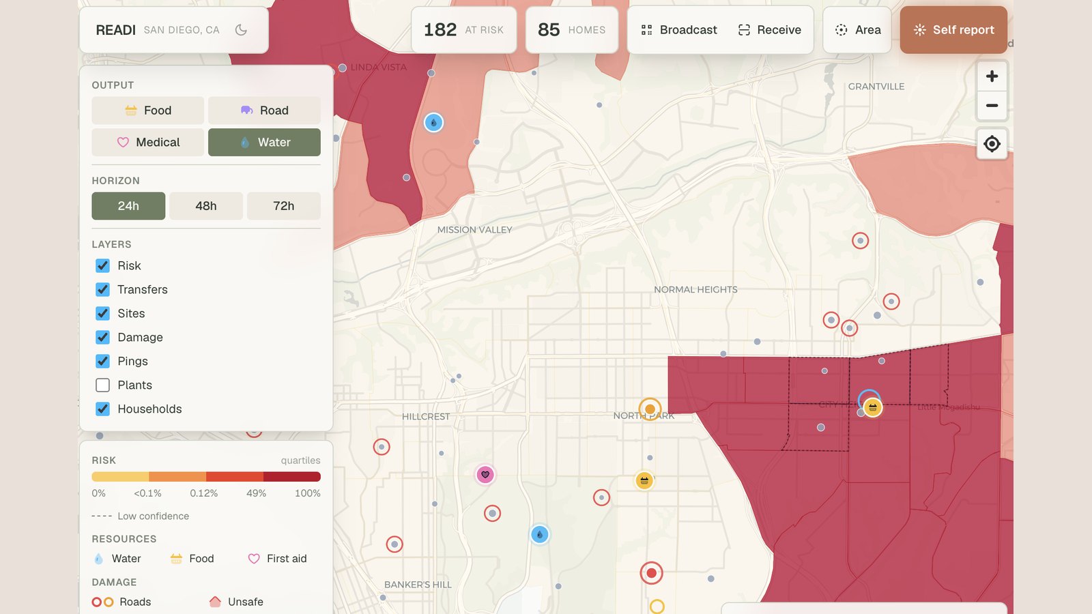The image size is (1092, 614).
Task: Click the HILLCREST map label
Action: (x=426, y=416)
